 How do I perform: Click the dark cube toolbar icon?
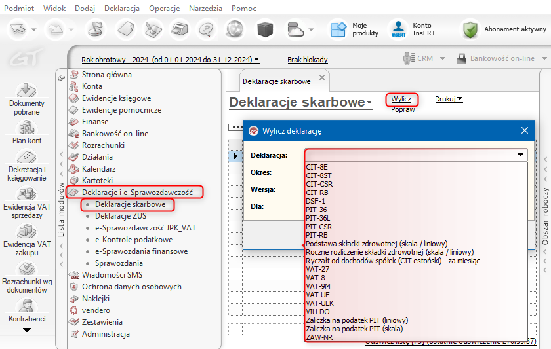(265, 29)
